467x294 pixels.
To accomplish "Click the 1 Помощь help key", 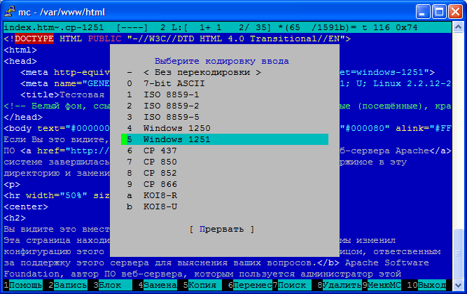I will (x=23, y=285).
